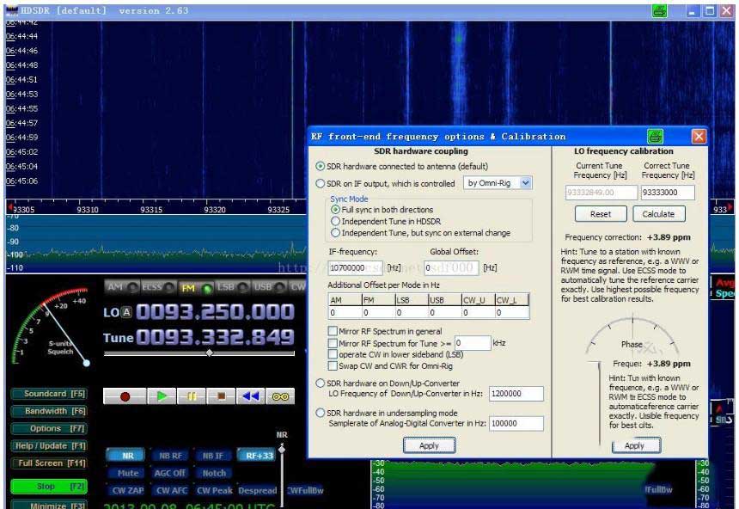Pause playback with the yellow pause icon

pyautogui.click(x=191, y=396)
